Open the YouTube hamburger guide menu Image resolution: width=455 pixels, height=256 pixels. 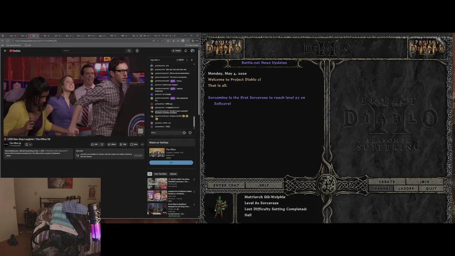(5, 51)
